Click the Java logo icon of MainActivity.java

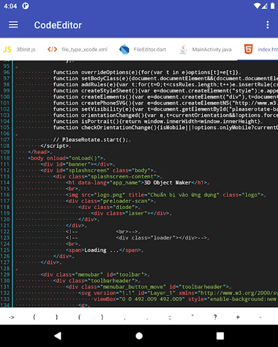(183, 49)
